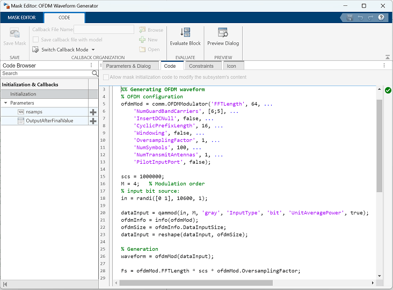Viewport: 393px width, 290px height.
Task: Switch to the Constraints tab
Action: [201, 66]
